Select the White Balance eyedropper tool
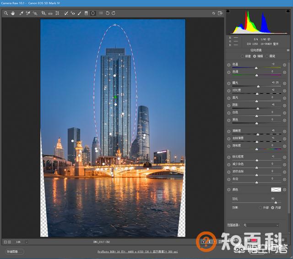The image size is (293, 259). [x=21, y=13]
